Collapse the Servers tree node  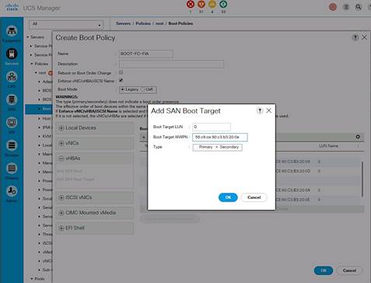tap(27, 37)
